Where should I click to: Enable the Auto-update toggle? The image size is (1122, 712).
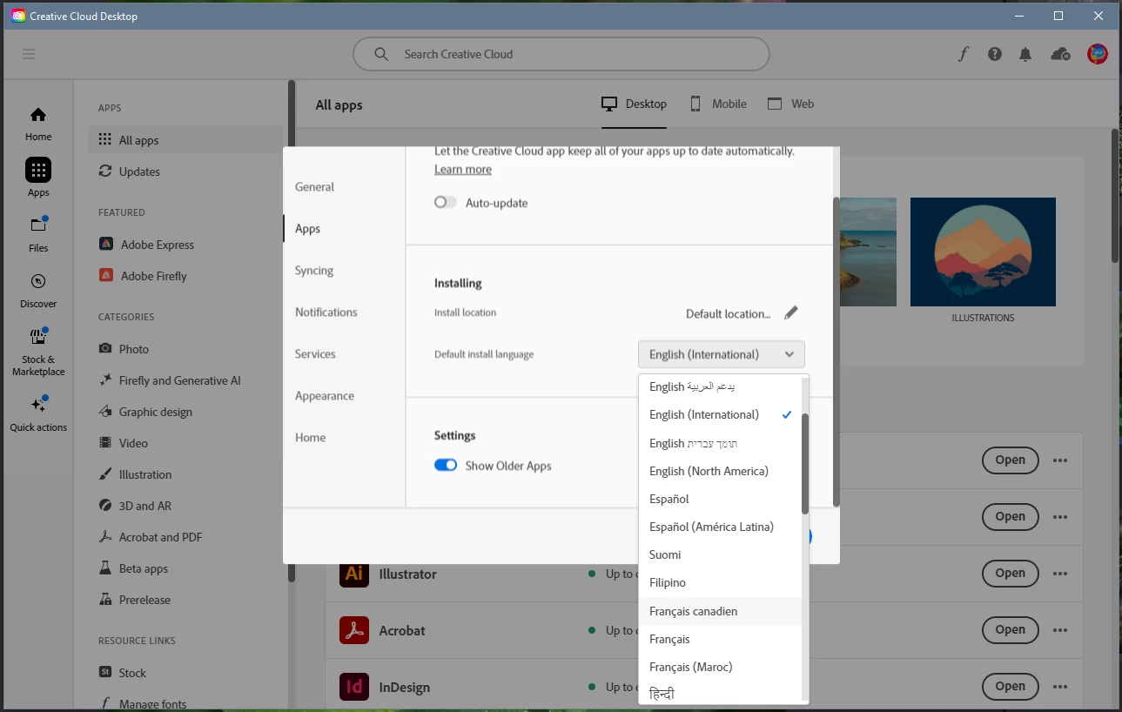[446, 202]
